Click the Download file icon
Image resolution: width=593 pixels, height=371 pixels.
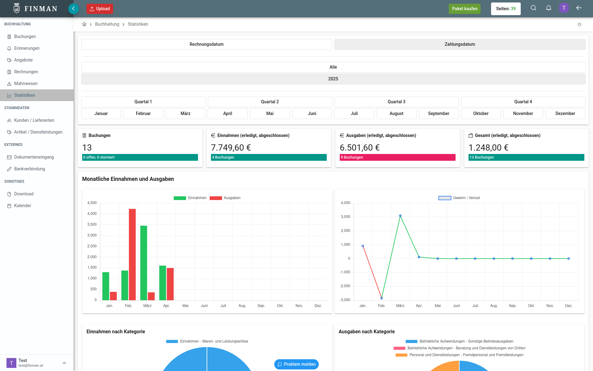coord(9,194)
